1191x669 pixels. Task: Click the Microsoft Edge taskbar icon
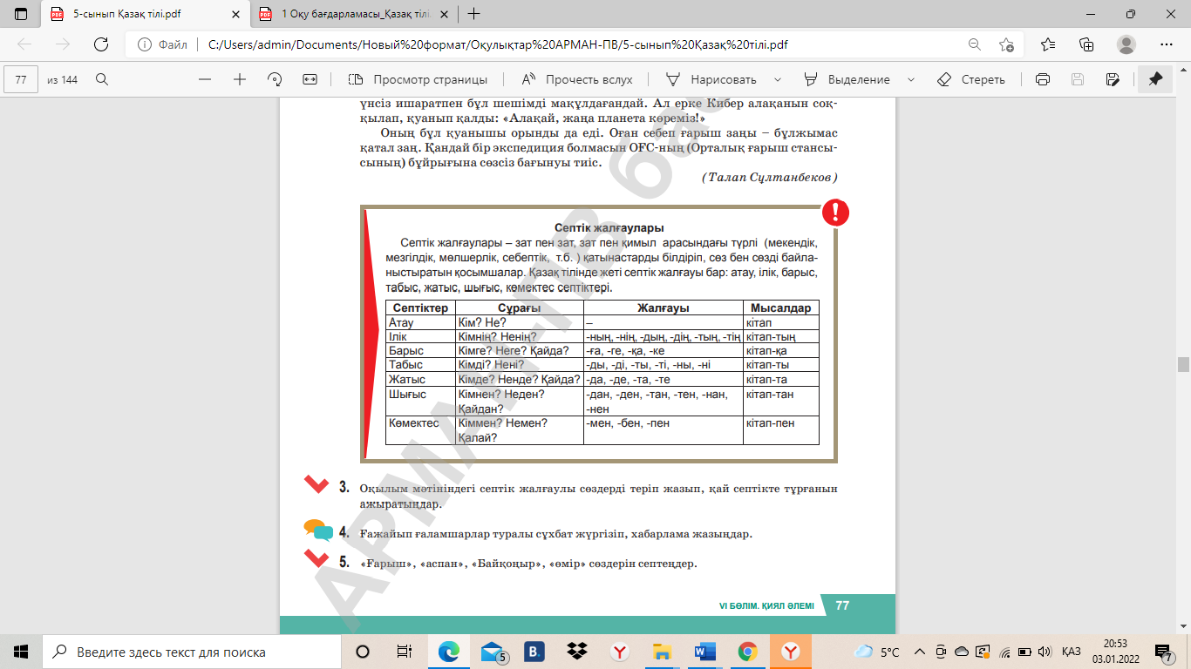pos(449,652)
